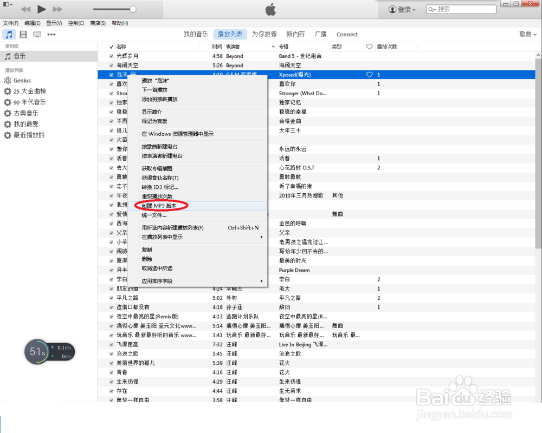The height and width of the screenshot is (433, 542).
Task: Click the Genius playlist icon
Action: (x=7, y=81)
